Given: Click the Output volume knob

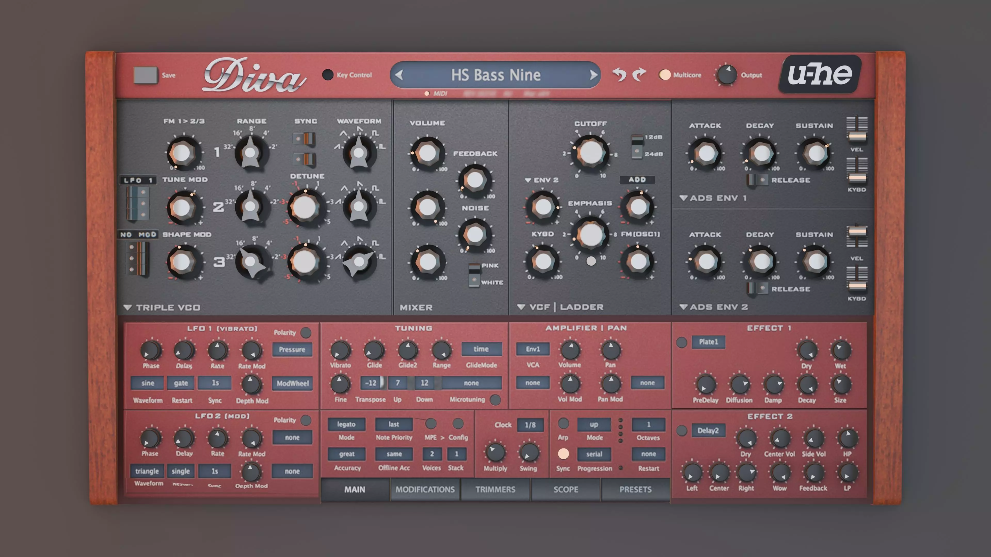Looking at the screenshot, I should (727, 75).
